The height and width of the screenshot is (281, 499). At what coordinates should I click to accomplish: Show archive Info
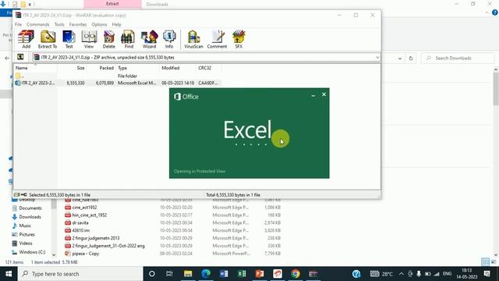(x=169, y=39)
